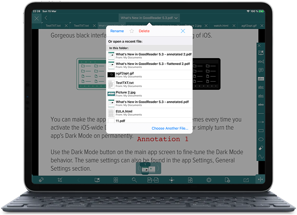Select the popup comment note tool
Image resolution: width=297 pixels, height=215 pixels.
(261, 70)
